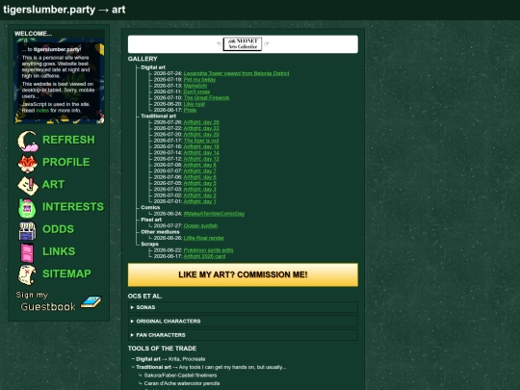The height and width of the screenshot is (390, 520).
Task: Open the INTERESTS nav label
Action: click(x=73, y=207)
